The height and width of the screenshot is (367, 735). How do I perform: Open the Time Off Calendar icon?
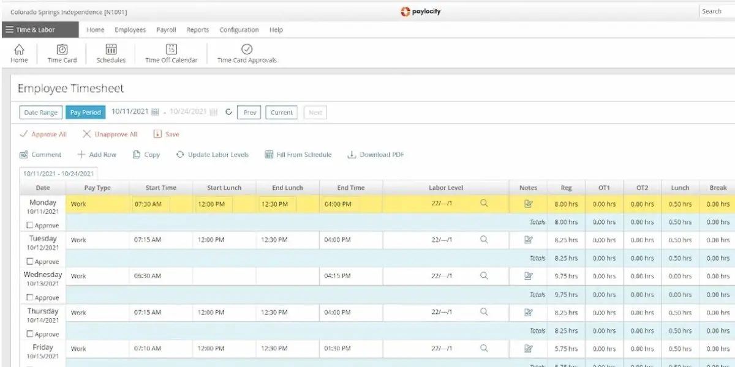[x=171, y=50]
